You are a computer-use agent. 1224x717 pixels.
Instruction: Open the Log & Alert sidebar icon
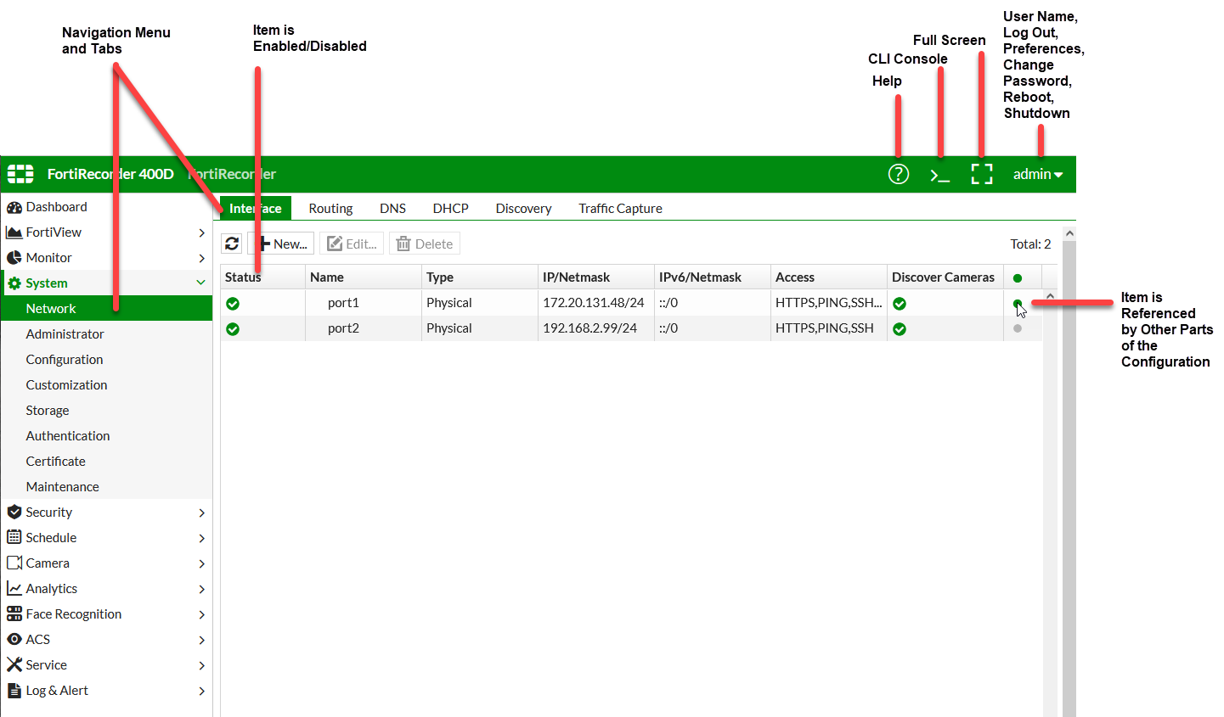pos(16,690)
